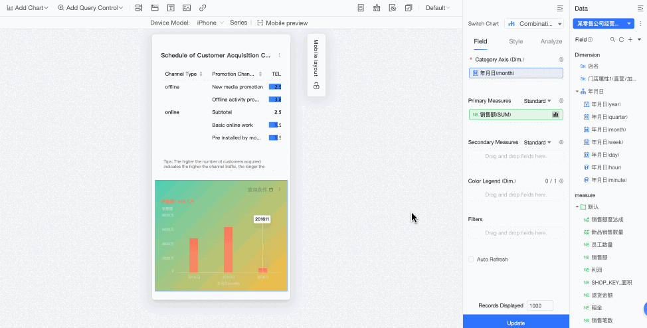This screenshot has height=328, width=647.
Task: Click the Field info icon
Action: point(590,40)
